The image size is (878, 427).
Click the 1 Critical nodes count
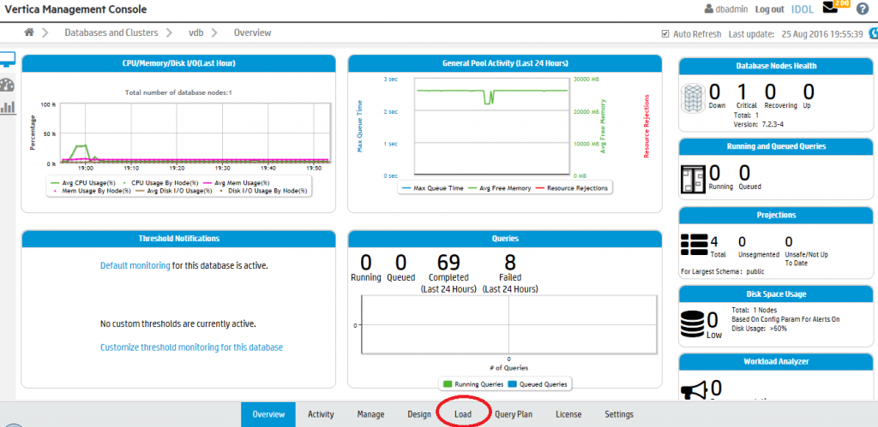[742, 92]
